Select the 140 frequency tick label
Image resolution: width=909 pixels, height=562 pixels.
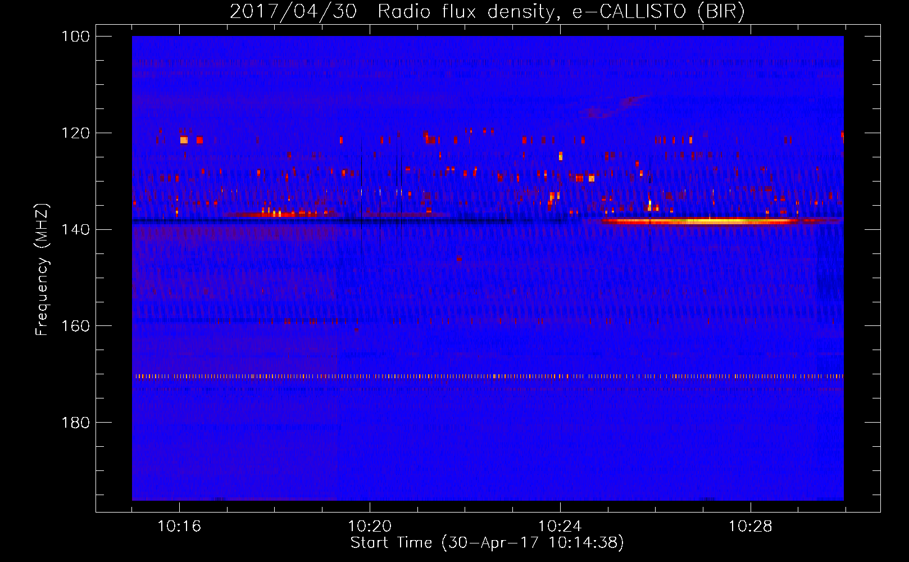point(76,230)
